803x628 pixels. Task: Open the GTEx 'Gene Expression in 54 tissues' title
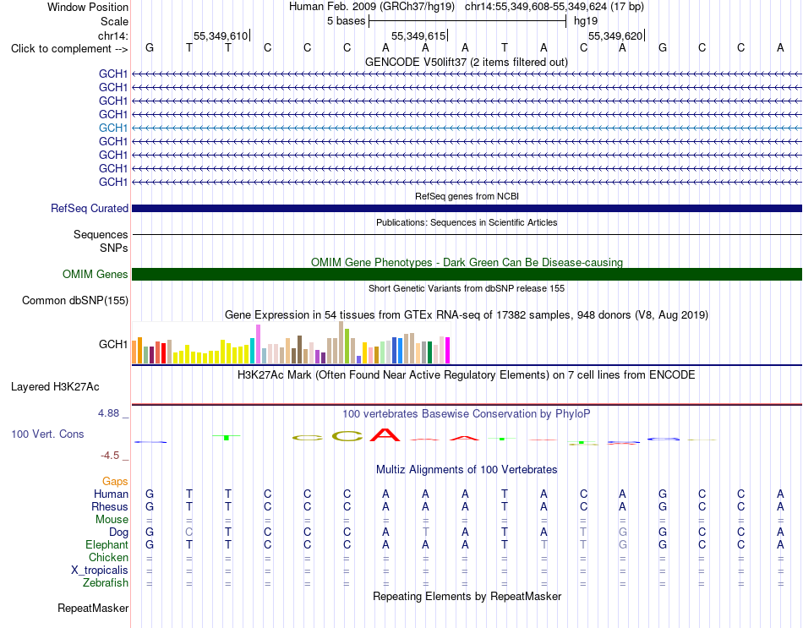(x=467, y=315)
